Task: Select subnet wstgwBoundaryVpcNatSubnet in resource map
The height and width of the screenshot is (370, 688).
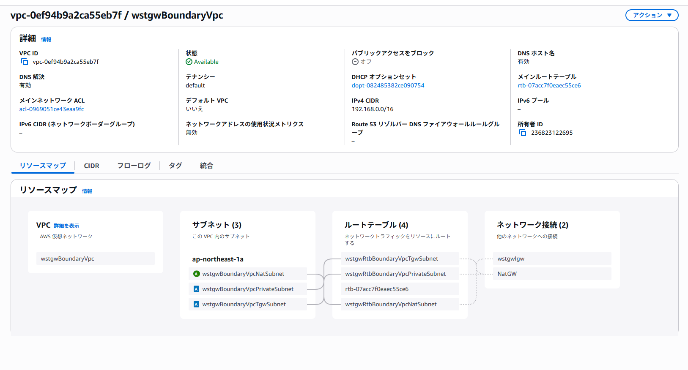Action: (x=248, y=274)
